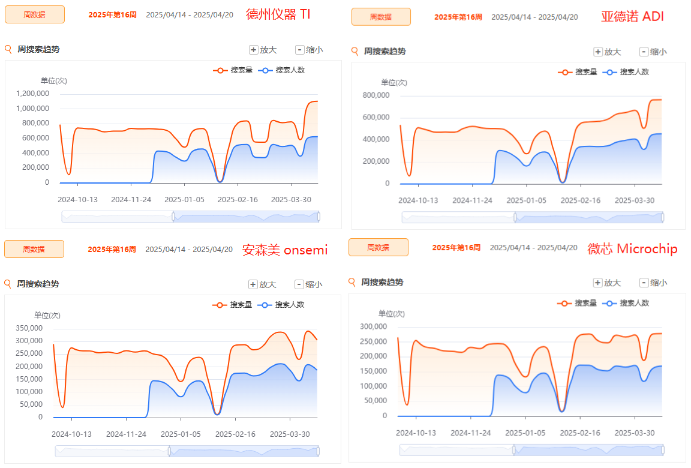Click the right range handle of the onsemi chart slider
The image size is (691, 468).
point(318,451)
